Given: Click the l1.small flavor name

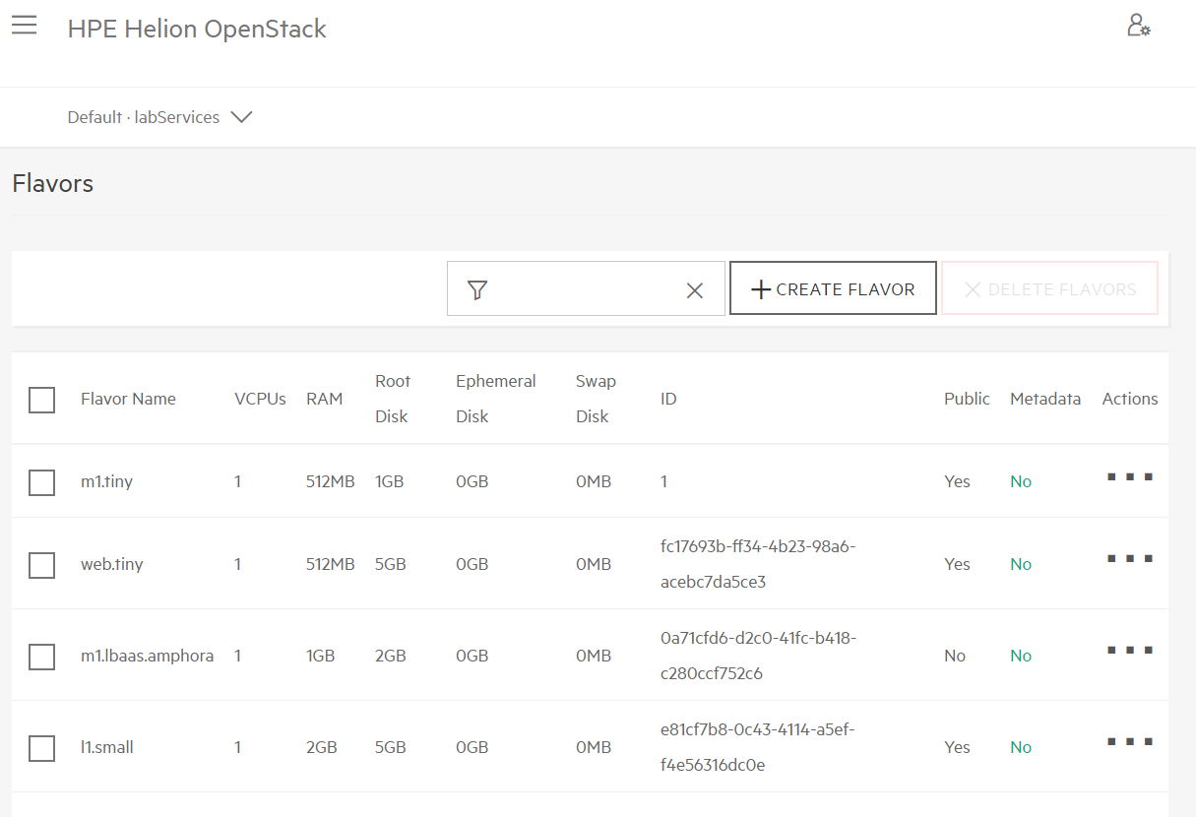Looking at the screenshot, I should pyautogui.click(x=107, y=747).
